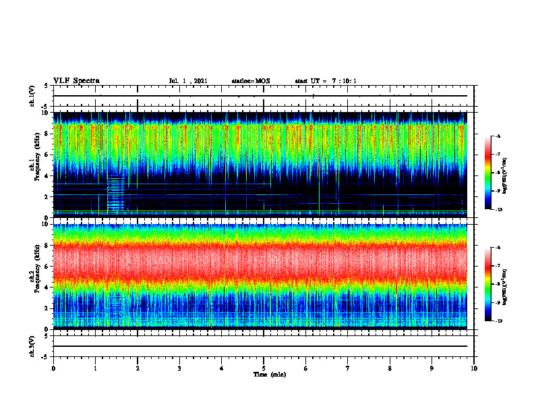Click time axis tick label "3"
This screenshot has height=413, width=534.
point(179,368)
